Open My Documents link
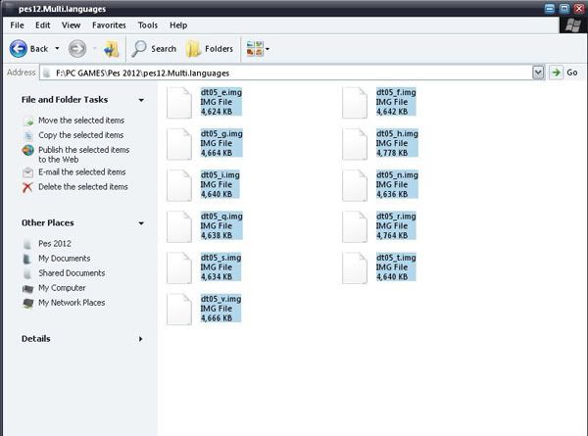Screen dimensions: 588x436 [x=65, y=259]
